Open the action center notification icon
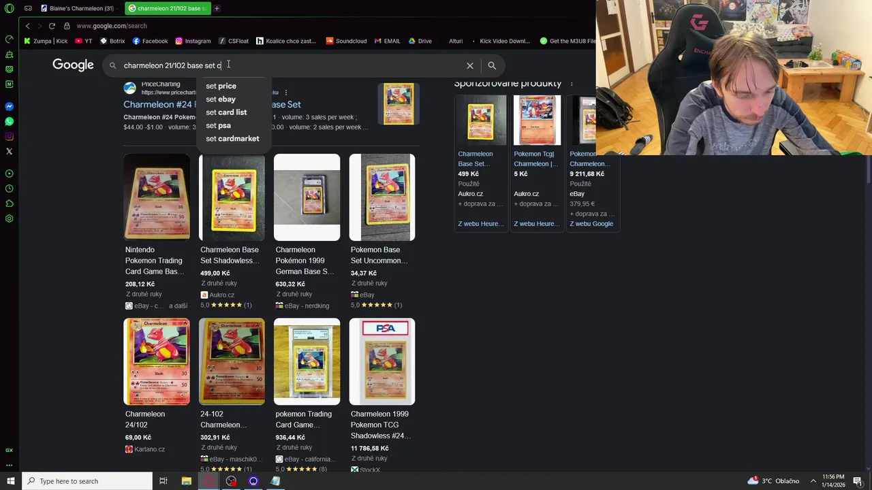Image resolution: width=872 pixels, height=490 pixels. (x=858, y=481)
